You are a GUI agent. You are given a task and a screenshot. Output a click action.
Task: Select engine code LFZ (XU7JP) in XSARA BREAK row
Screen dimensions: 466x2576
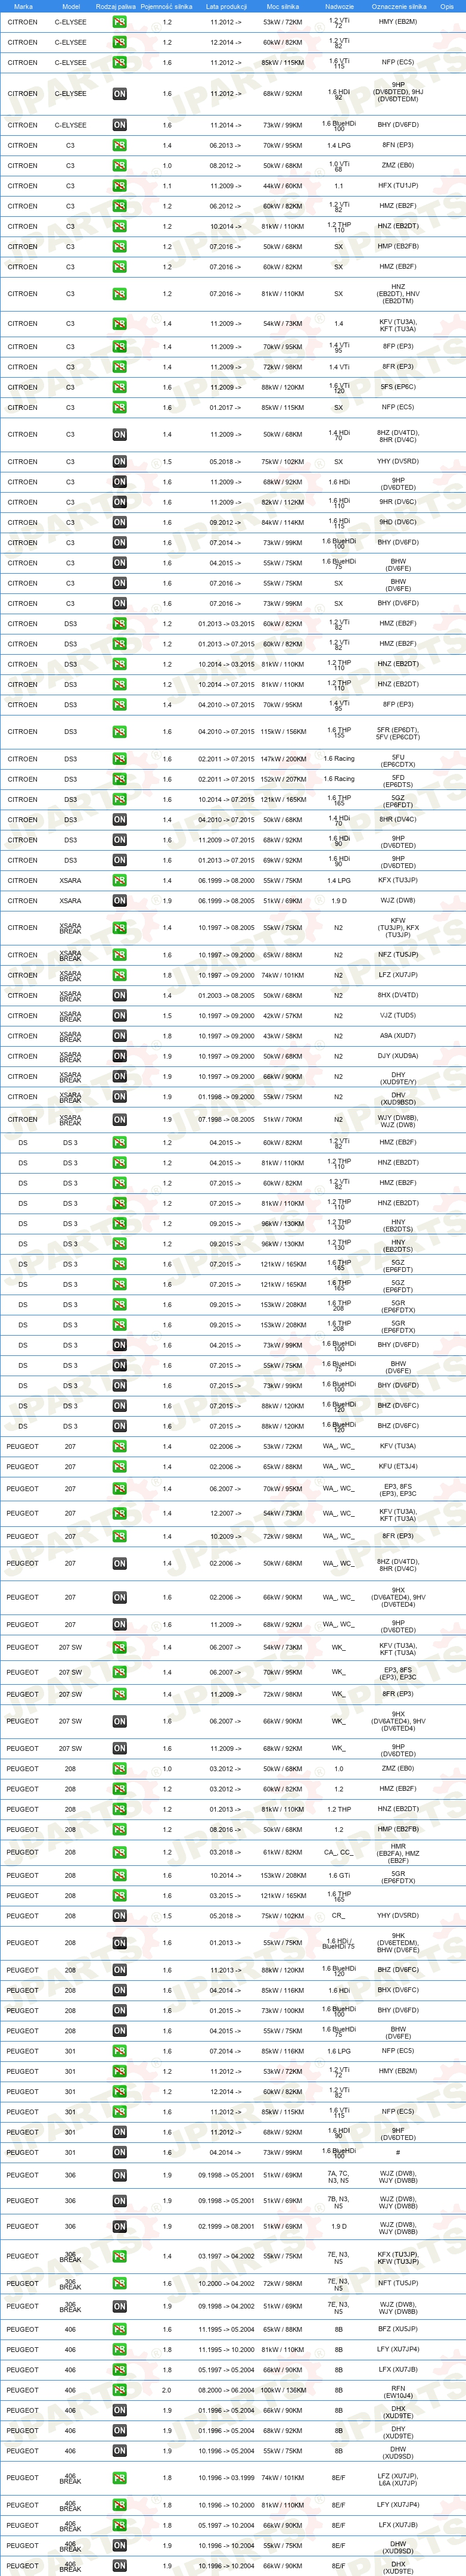[398, 975]
